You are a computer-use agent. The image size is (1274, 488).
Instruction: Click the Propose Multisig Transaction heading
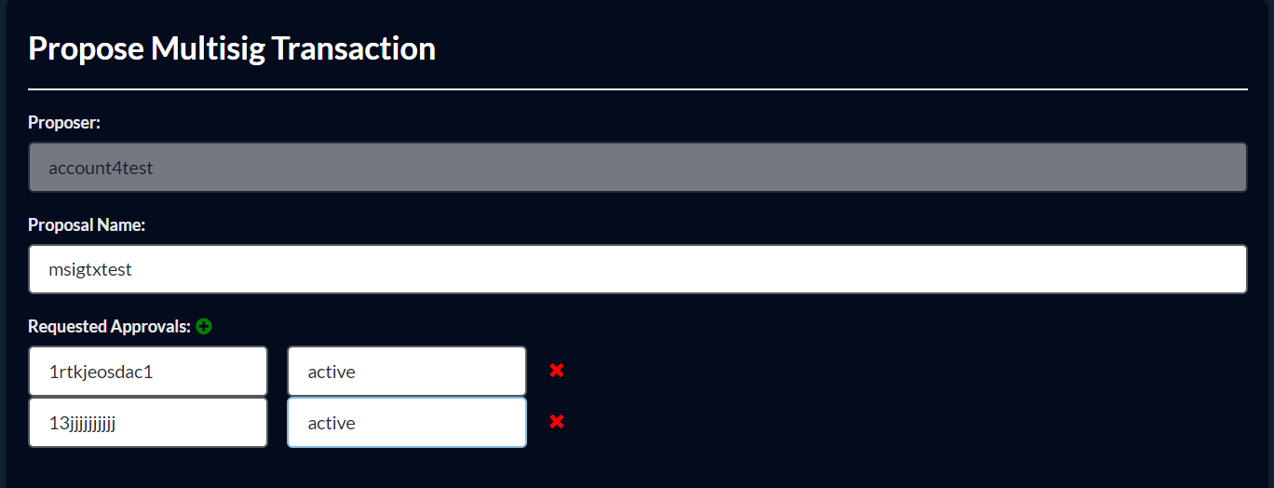[232, 48]
